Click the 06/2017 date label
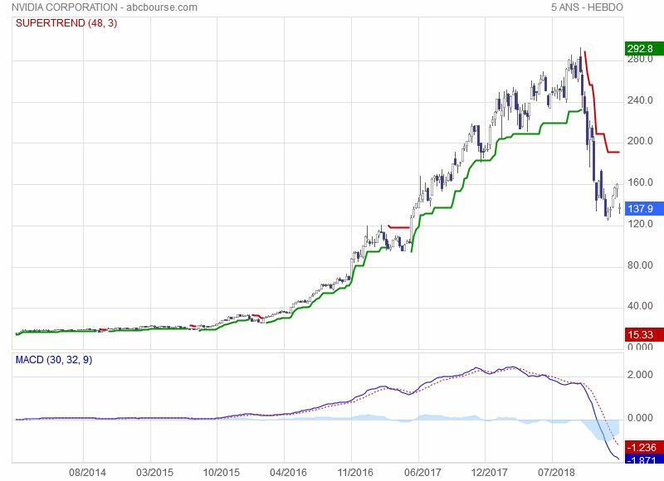 (x=422, y=473)
